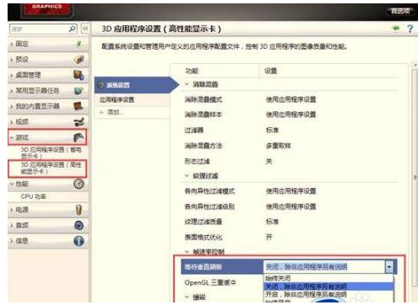Click the 音频 speaker icon

point(79,225)
